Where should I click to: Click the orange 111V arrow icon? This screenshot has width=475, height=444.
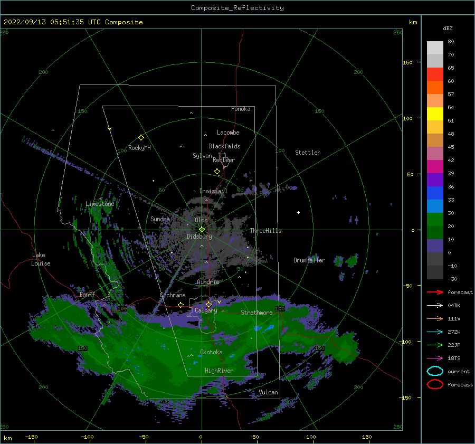[x=435, y=318]
